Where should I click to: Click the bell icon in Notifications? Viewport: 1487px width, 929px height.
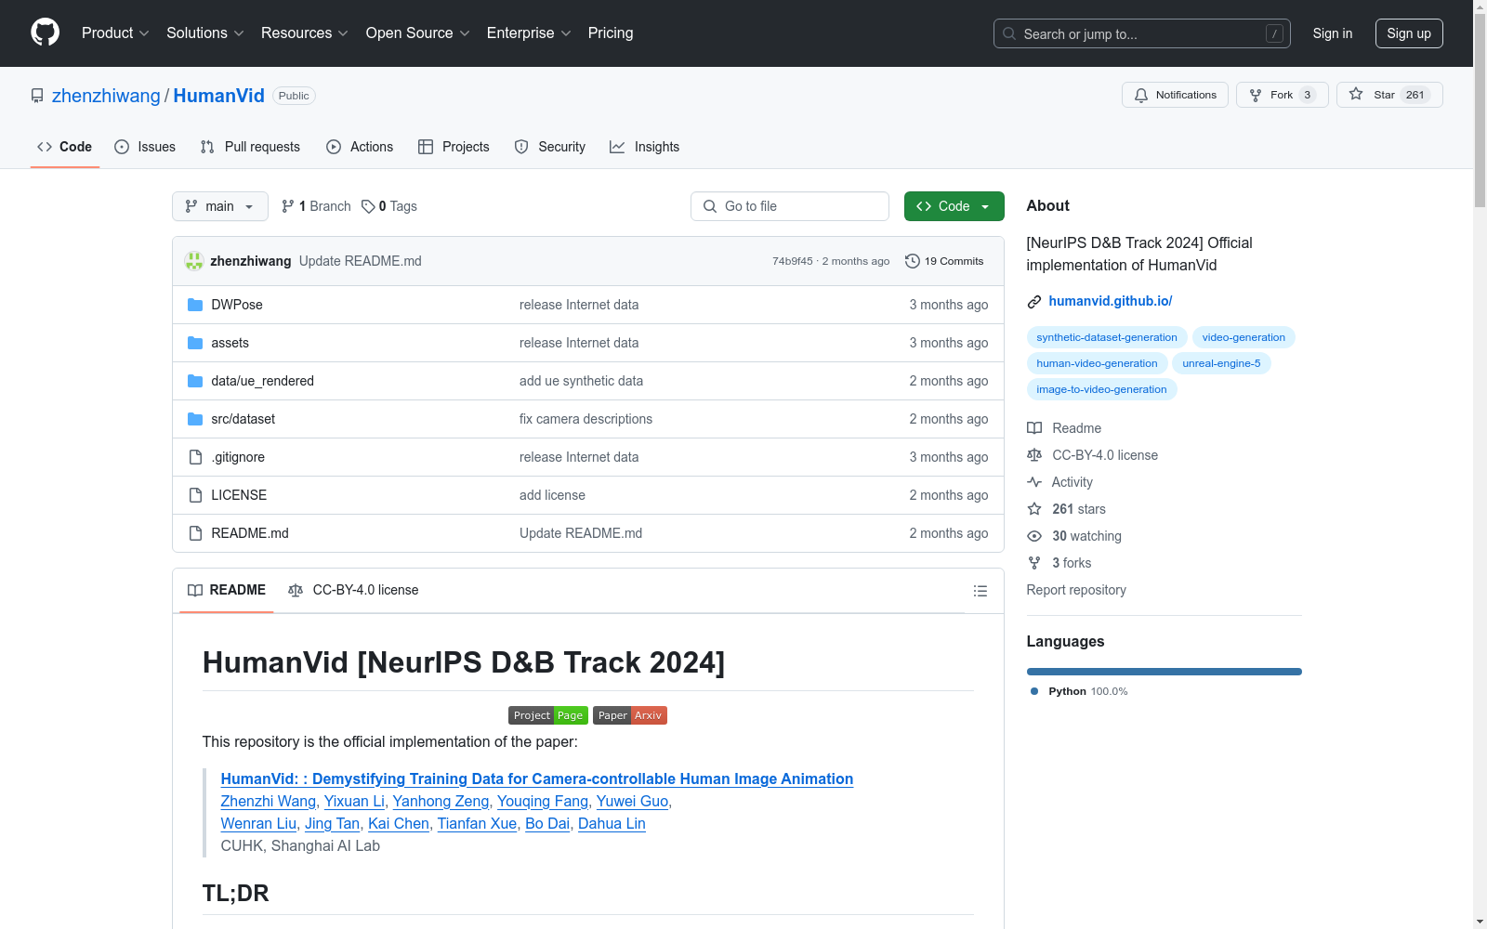point(1141,95)
